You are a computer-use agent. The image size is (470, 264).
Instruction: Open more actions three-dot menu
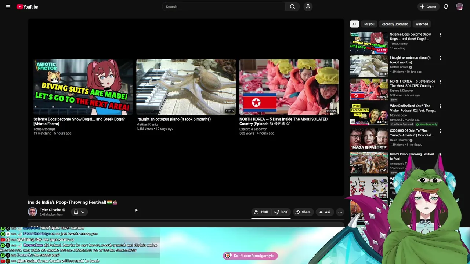(x=340, y=212)
